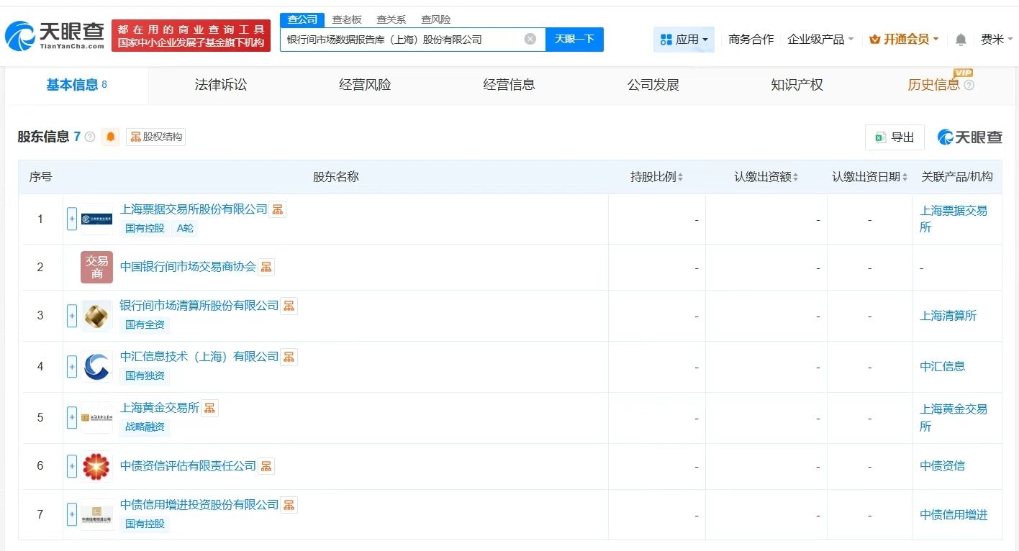Open the 应用 dropdown menu
Screen dimensions: 1019x551
(x=684, y=40)
